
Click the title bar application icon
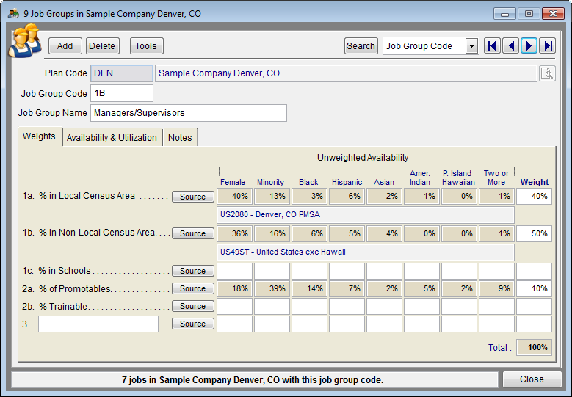coord(13,14)
